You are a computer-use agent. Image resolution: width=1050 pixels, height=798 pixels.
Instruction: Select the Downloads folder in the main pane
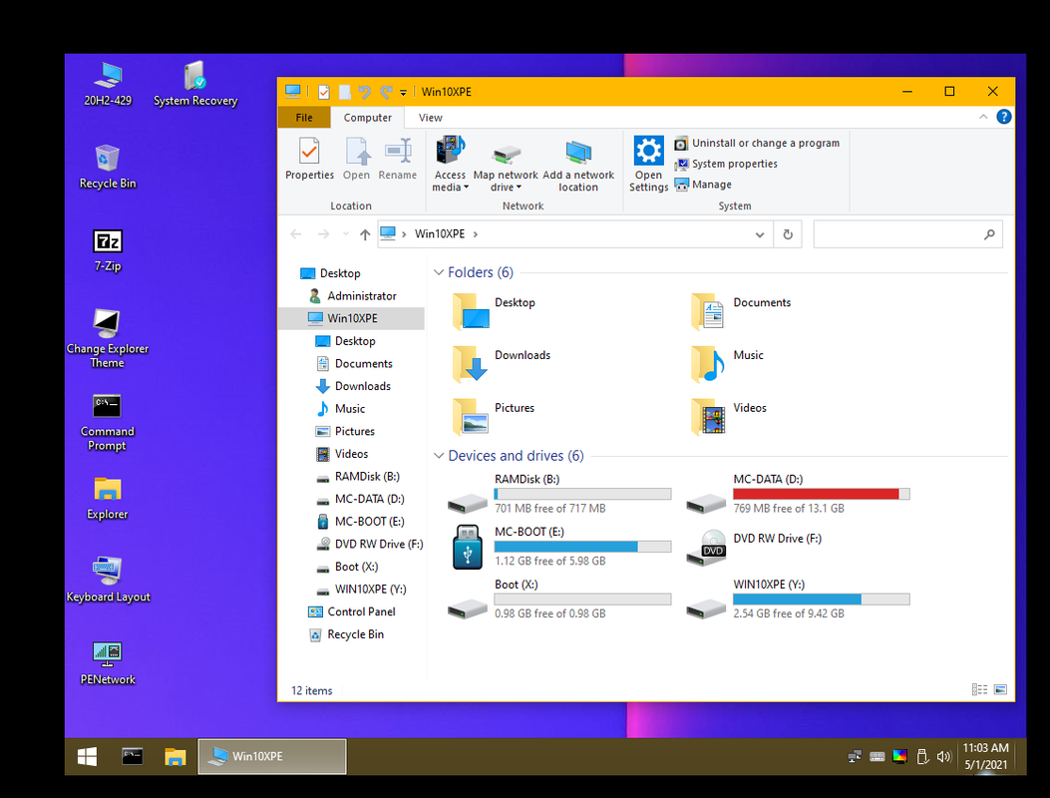(503, 362)
